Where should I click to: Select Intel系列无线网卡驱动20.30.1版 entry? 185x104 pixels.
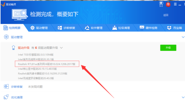click(x=36, y=59)
